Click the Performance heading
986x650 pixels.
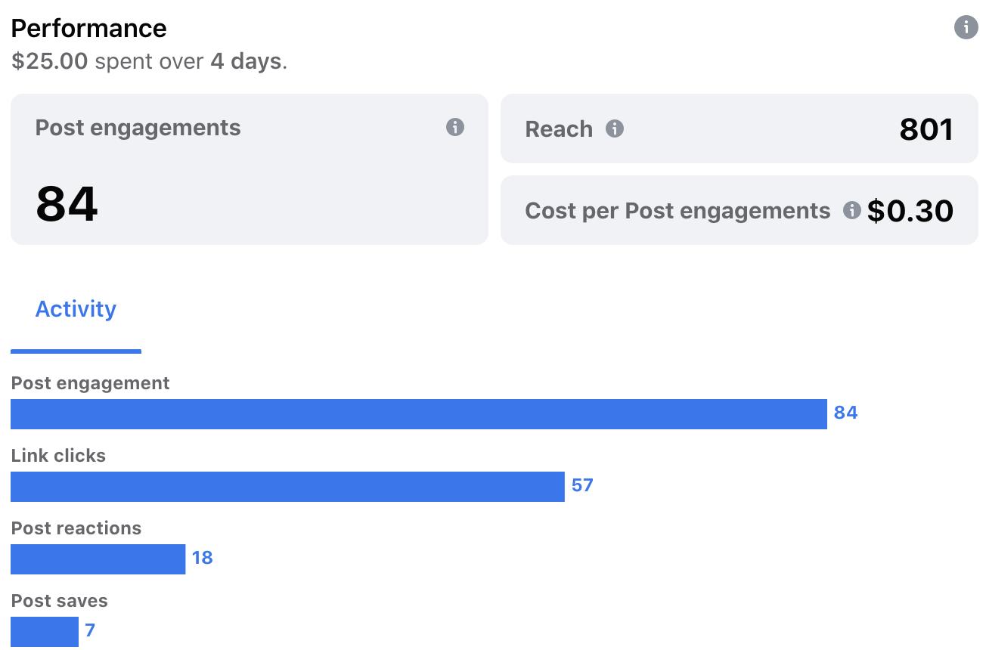[x=89, y=28]
